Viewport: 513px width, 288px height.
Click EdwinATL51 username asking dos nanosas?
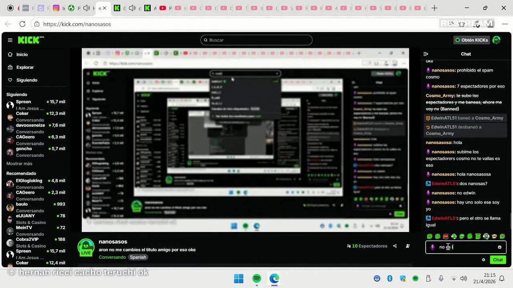tap(444, 184)
